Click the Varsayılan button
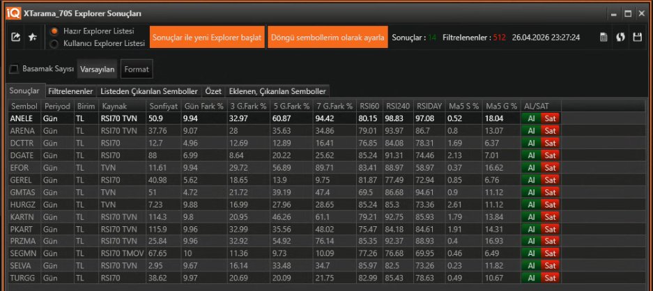This screenshot has height=291, width=653. pos(97,69)
